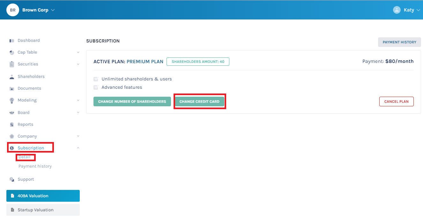Click the Reports icon

(11, 124)
